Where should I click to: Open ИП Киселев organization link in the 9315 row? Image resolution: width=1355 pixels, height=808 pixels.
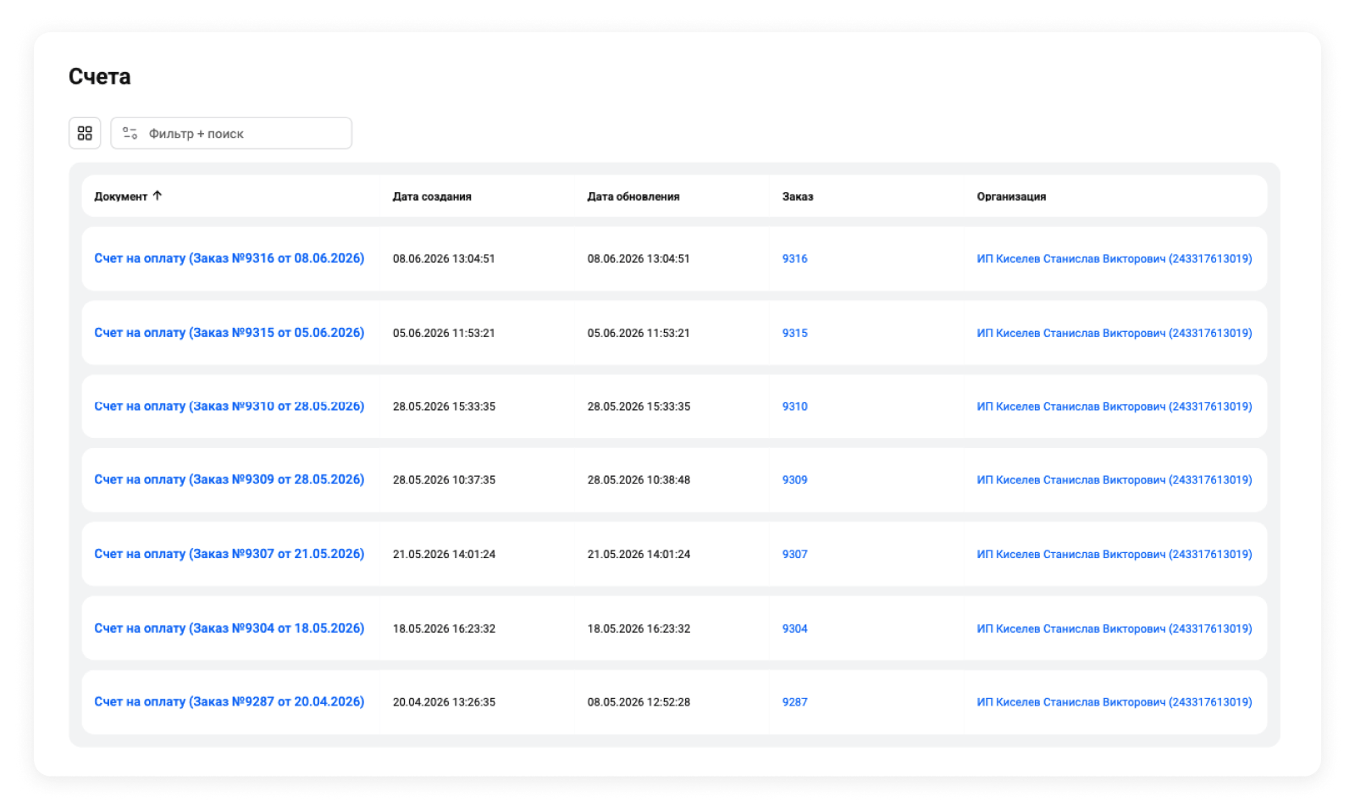pyautogui.click(x=1114, y=334)
